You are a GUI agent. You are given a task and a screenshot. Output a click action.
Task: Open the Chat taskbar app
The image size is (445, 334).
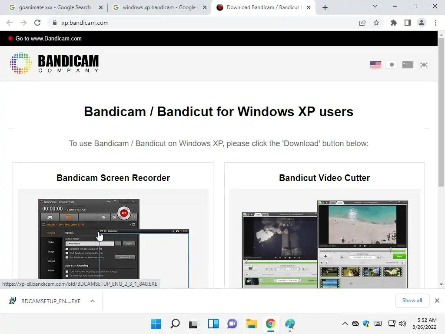pos(232,324)
